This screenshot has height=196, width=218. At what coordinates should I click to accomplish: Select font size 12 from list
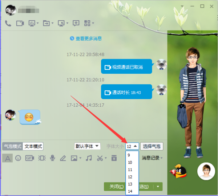tap(132, 177)
